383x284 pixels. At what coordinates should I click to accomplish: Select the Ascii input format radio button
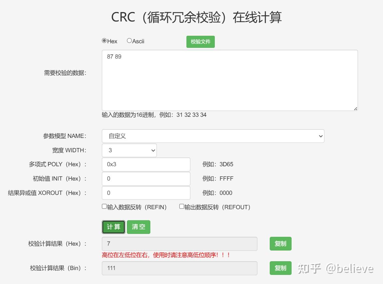(129, 40)
